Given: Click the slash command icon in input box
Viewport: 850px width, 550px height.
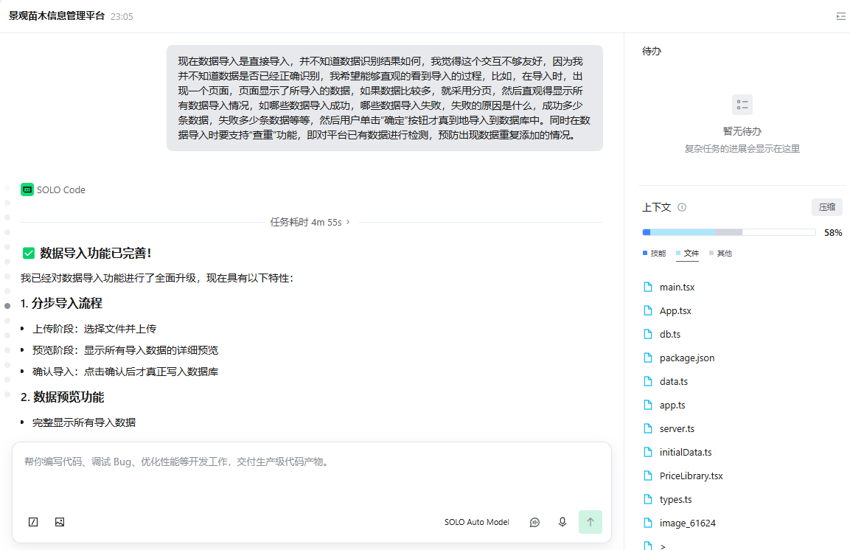Looking at the screenshot, I should [x=33, y=522].
